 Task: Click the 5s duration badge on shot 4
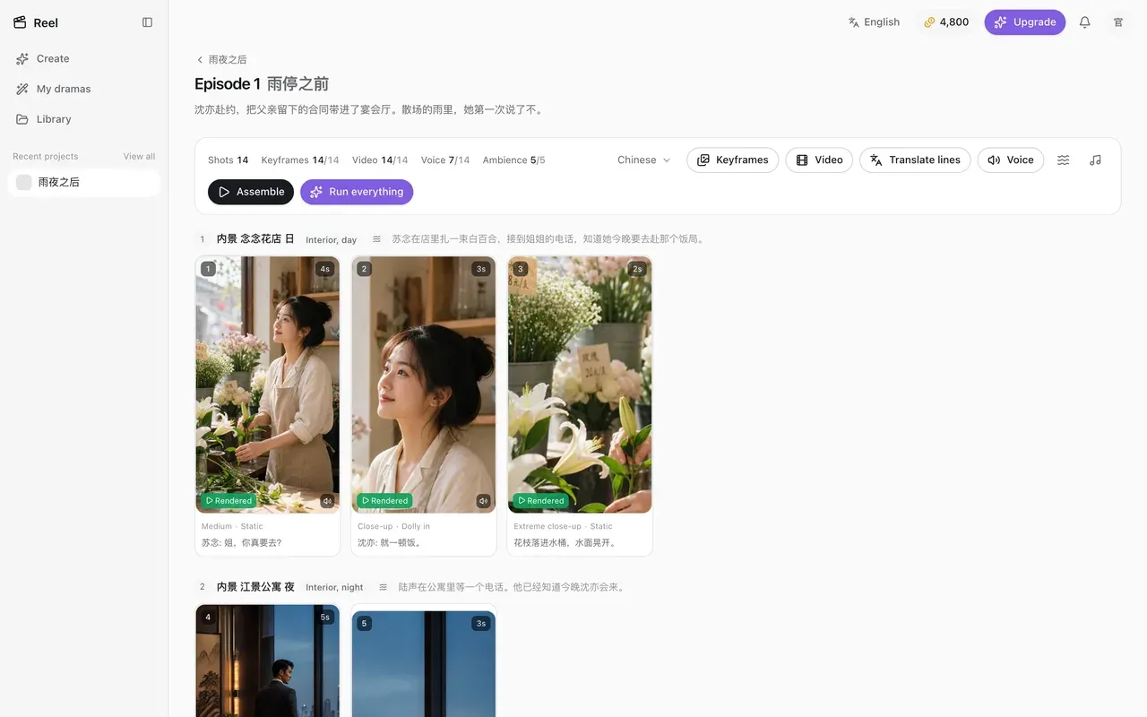324,617
